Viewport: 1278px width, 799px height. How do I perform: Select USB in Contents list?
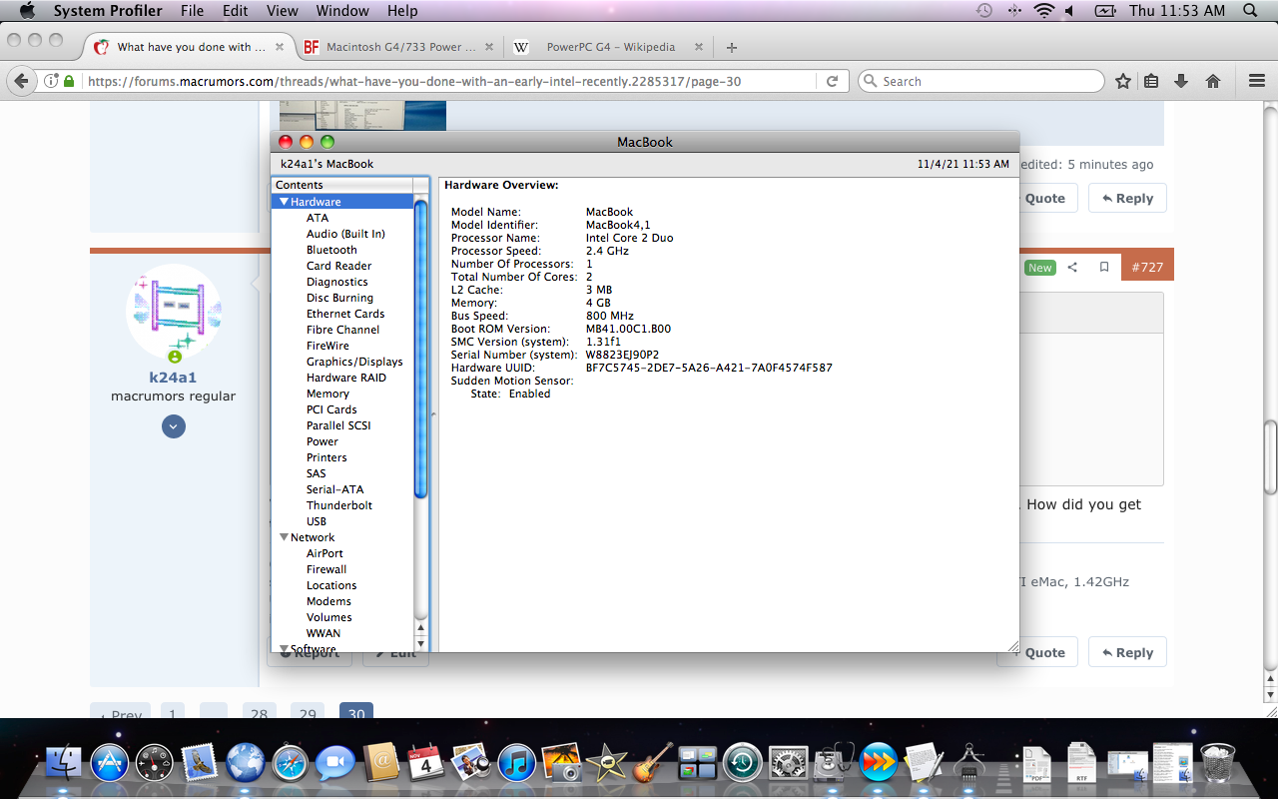tap(317, 521)
